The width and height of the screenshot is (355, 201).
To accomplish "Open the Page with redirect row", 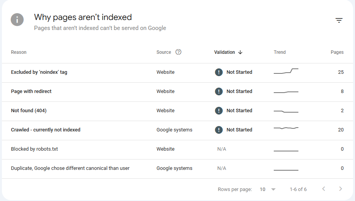I will (x=177, y=92).
